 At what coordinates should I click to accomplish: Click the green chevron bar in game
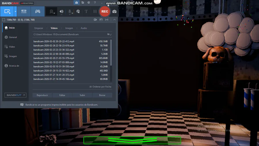click(x=132, y=140)
